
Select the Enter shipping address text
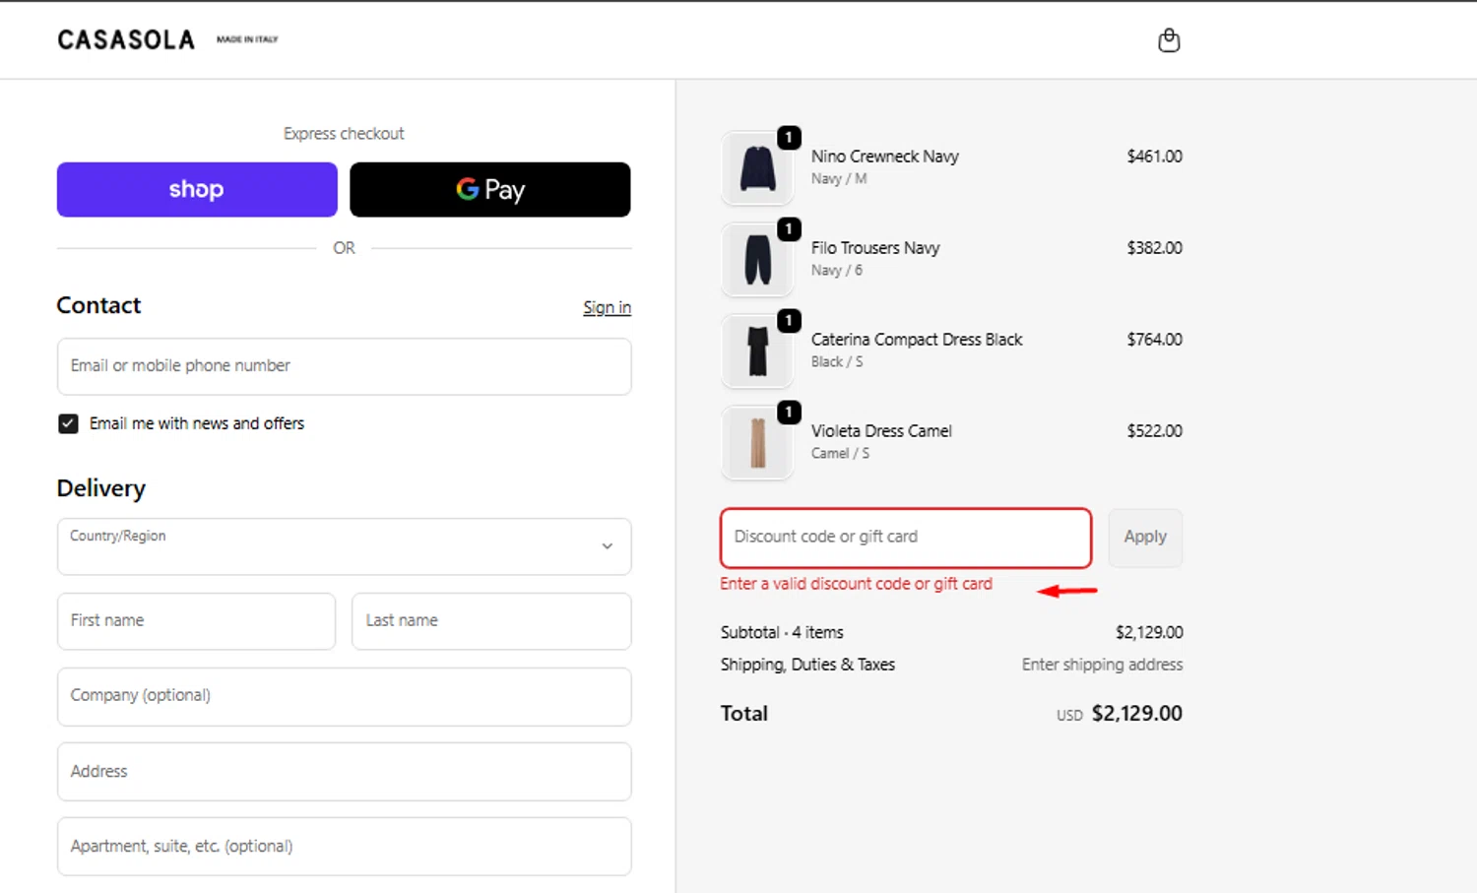pyautogui.click(x=1102, y=665)
